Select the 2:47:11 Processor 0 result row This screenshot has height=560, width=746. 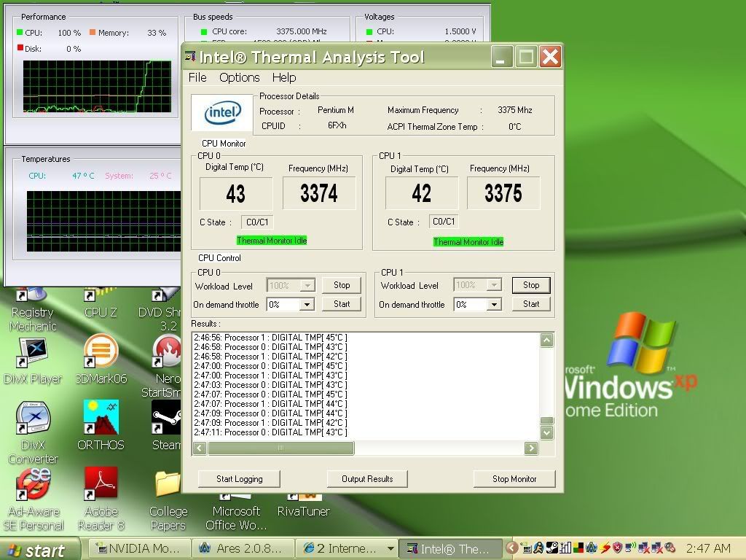click(270, 432)
